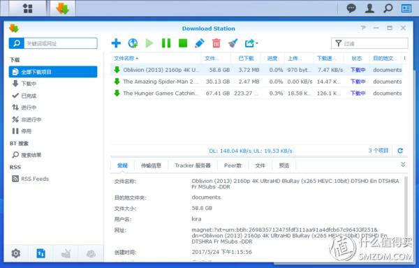Select 全部下载项目 in the sidebar
The width and height of the screenshot is (419, 268).
53,72
